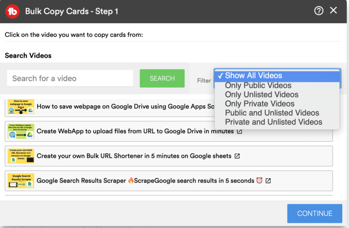Open external link for Google Search Scraper video
This screenshot has height=228, width=349.
(268, 181)
